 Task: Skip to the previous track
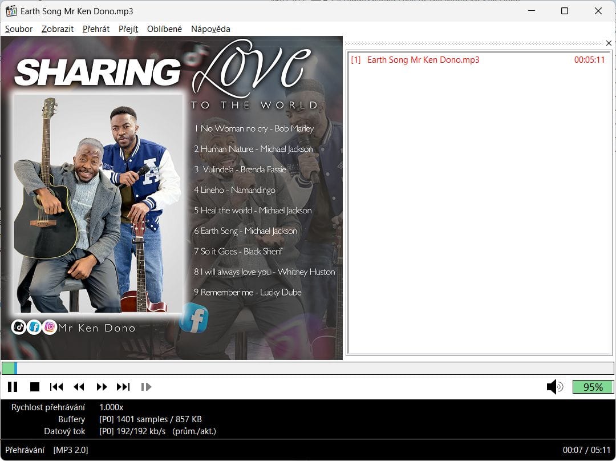(56, 387)
